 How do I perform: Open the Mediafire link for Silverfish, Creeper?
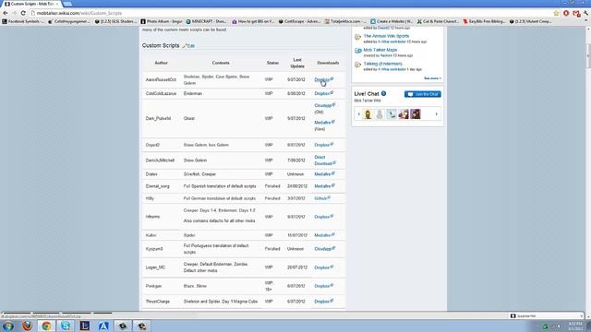click(324, 174)
